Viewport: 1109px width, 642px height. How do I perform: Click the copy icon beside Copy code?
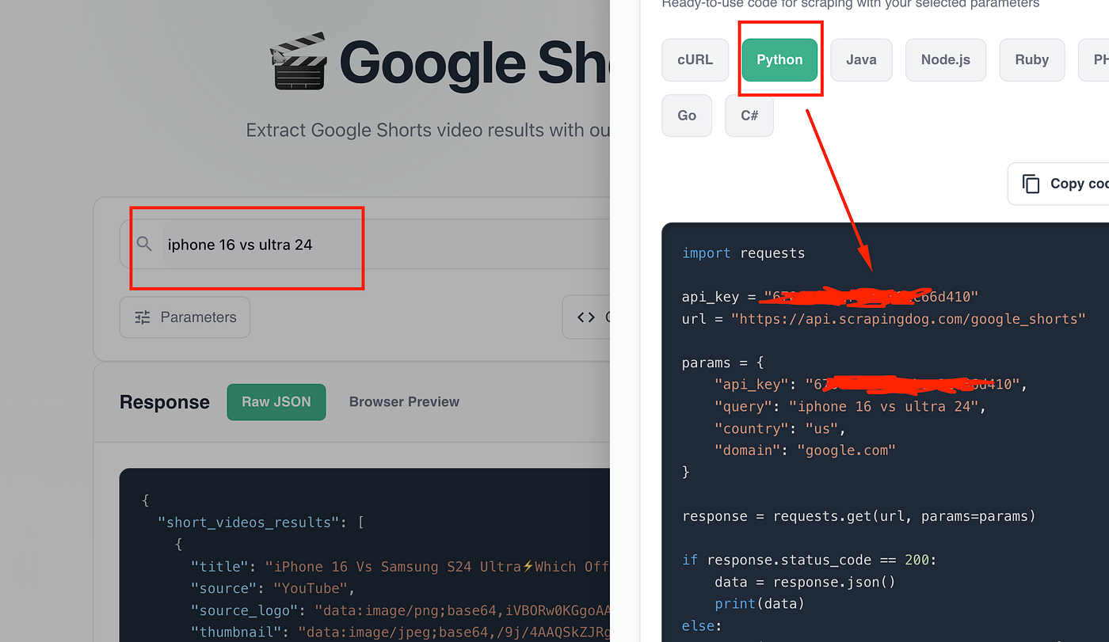1031,184
